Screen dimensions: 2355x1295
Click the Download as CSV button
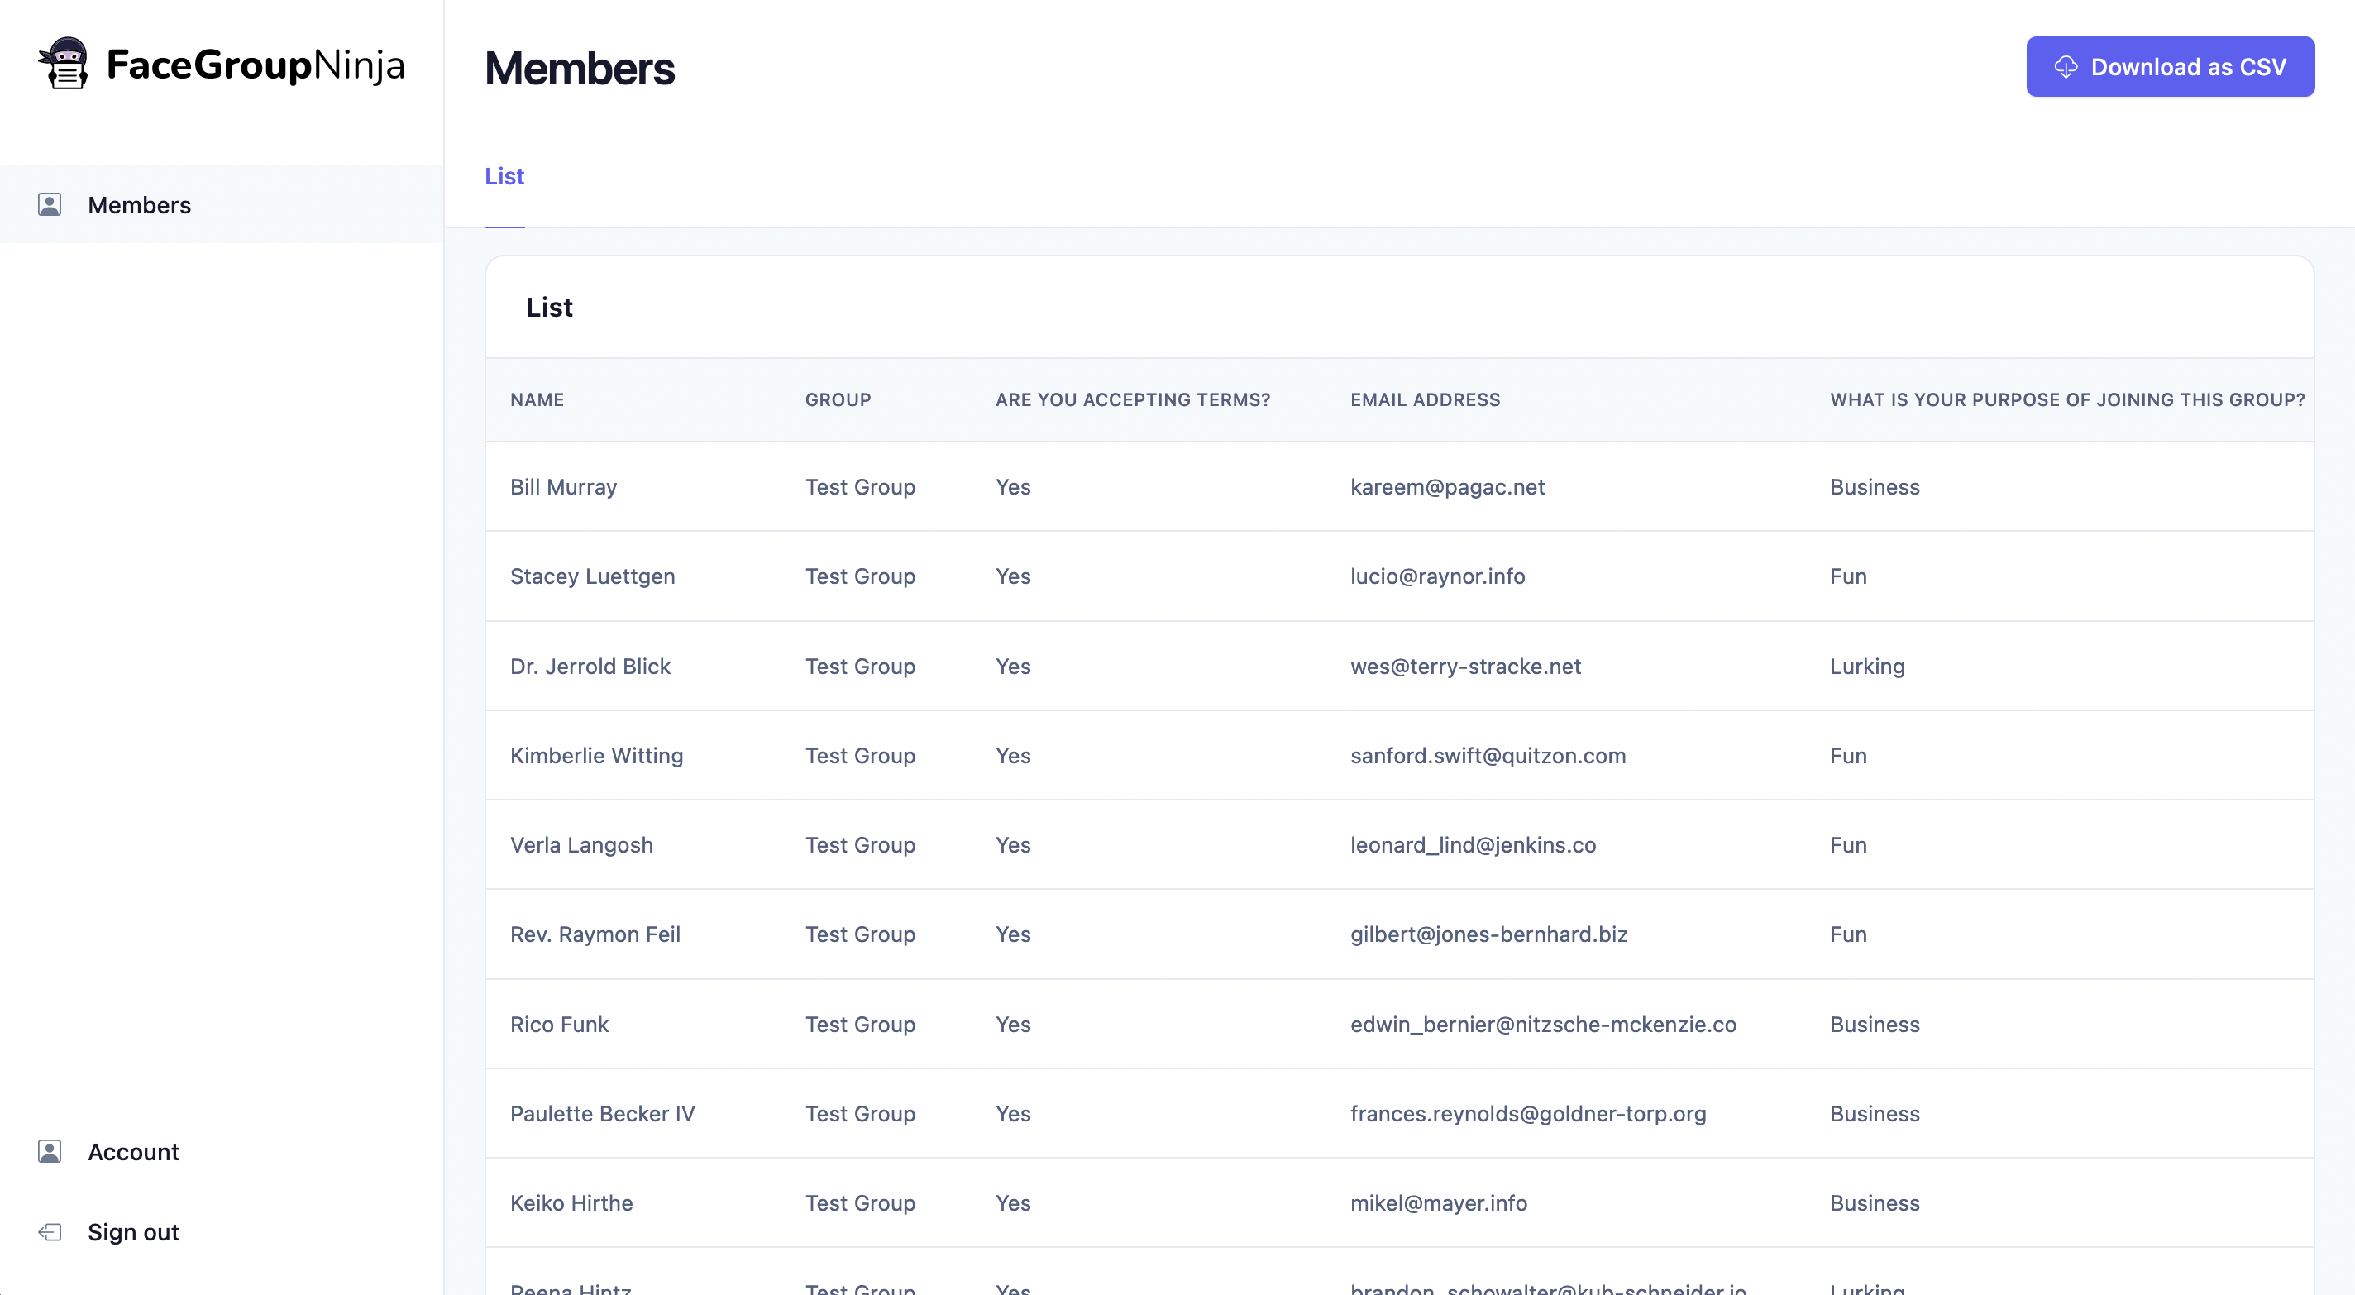(2170, 67)
